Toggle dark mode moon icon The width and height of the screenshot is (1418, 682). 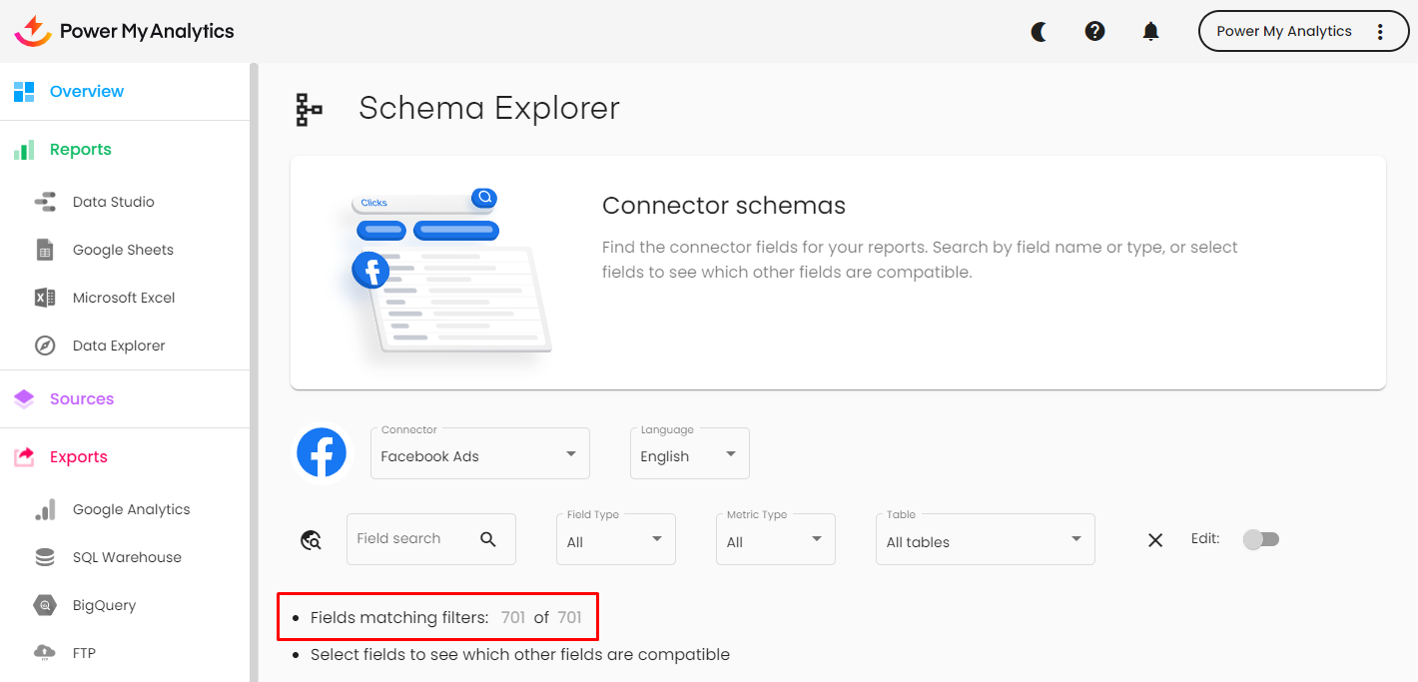(x=1040, y=32)
